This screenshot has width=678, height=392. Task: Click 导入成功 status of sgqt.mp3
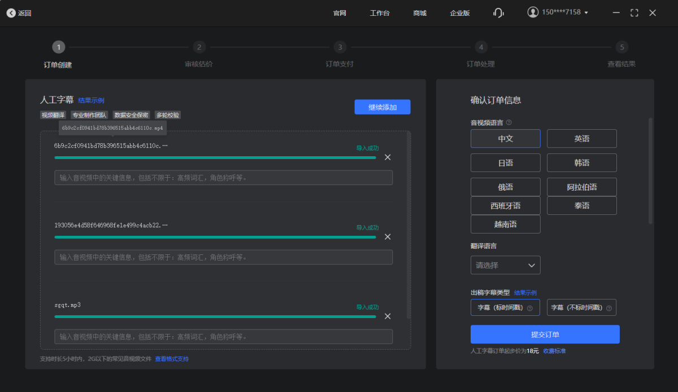(x=367, y=307)
